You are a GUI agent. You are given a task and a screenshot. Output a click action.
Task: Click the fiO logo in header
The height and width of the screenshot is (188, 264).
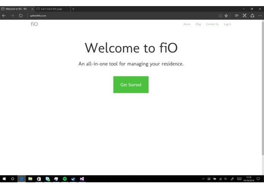pos(34,24)
